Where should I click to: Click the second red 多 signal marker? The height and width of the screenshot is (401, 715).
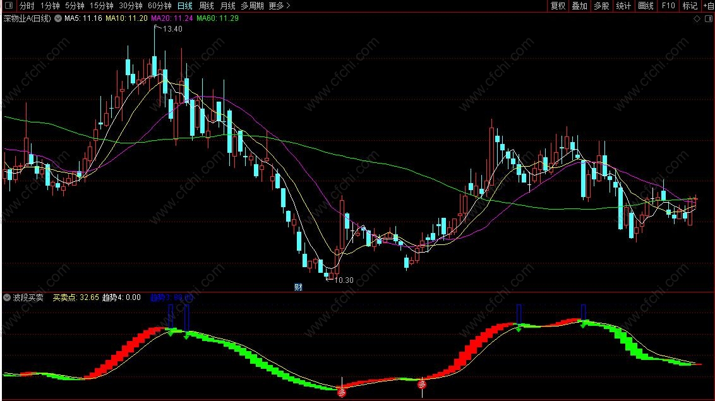click(423, 385)
